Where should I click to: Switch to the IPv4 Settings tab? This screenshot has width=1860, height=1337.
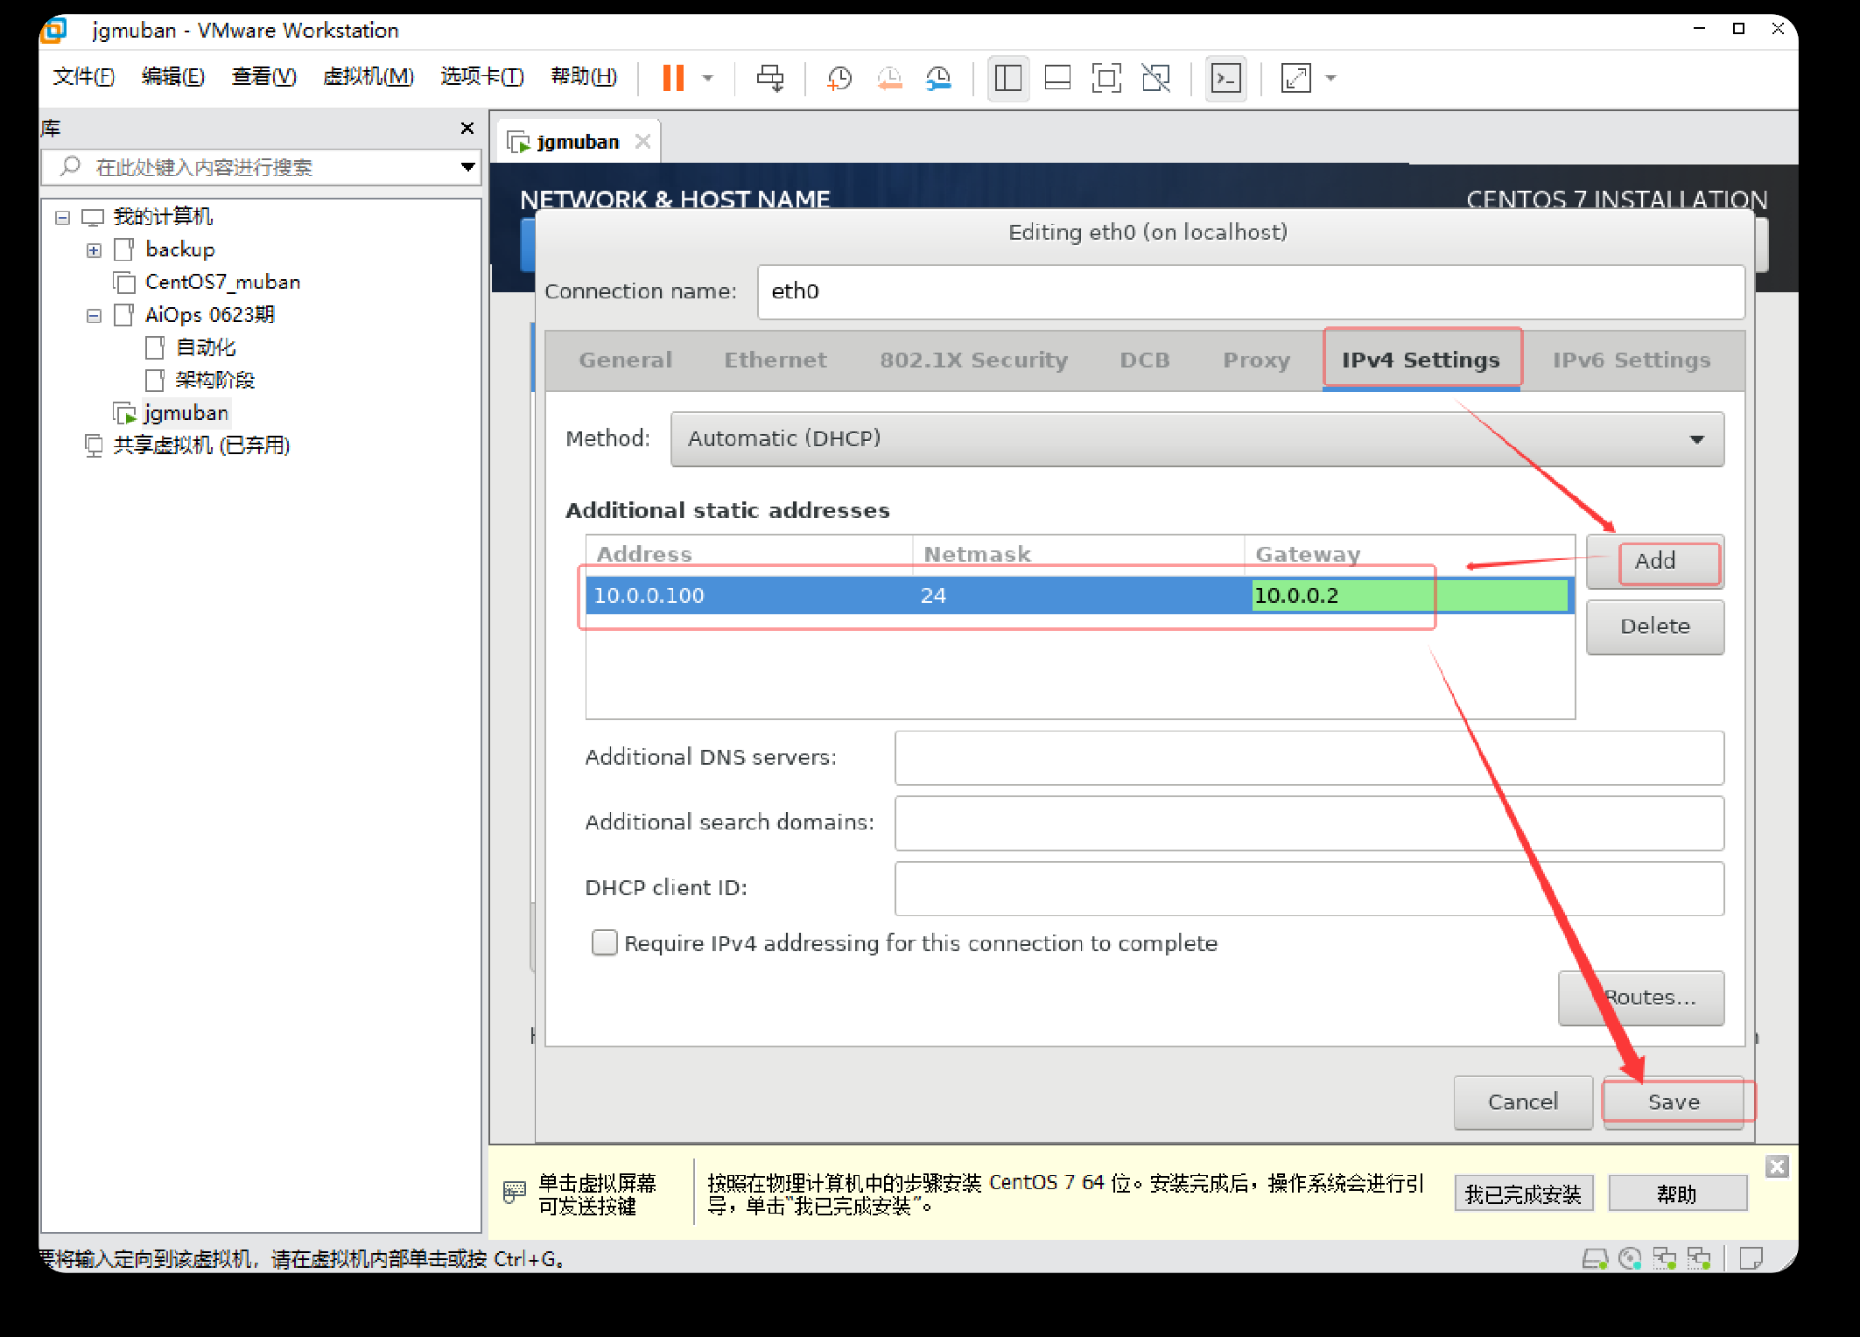tap(1421, 360)
